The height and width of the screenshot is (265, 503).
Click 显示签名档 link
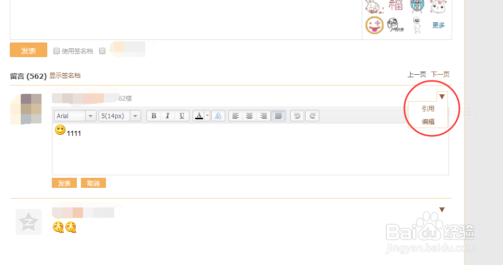point(65,76)
